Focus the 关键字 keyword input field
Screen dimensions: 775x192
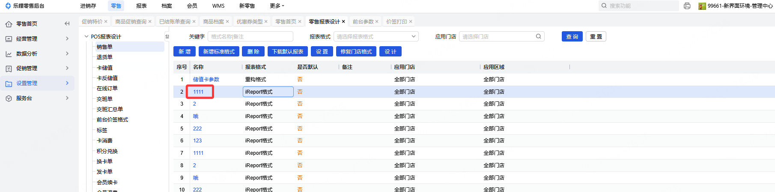[x=250, y=36]
